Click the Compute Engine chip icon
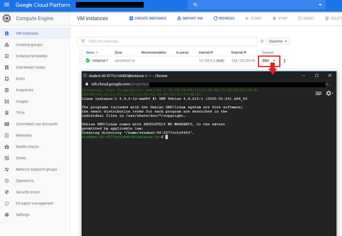The height and width of the screenshot is (236, 342). (7, 18)
